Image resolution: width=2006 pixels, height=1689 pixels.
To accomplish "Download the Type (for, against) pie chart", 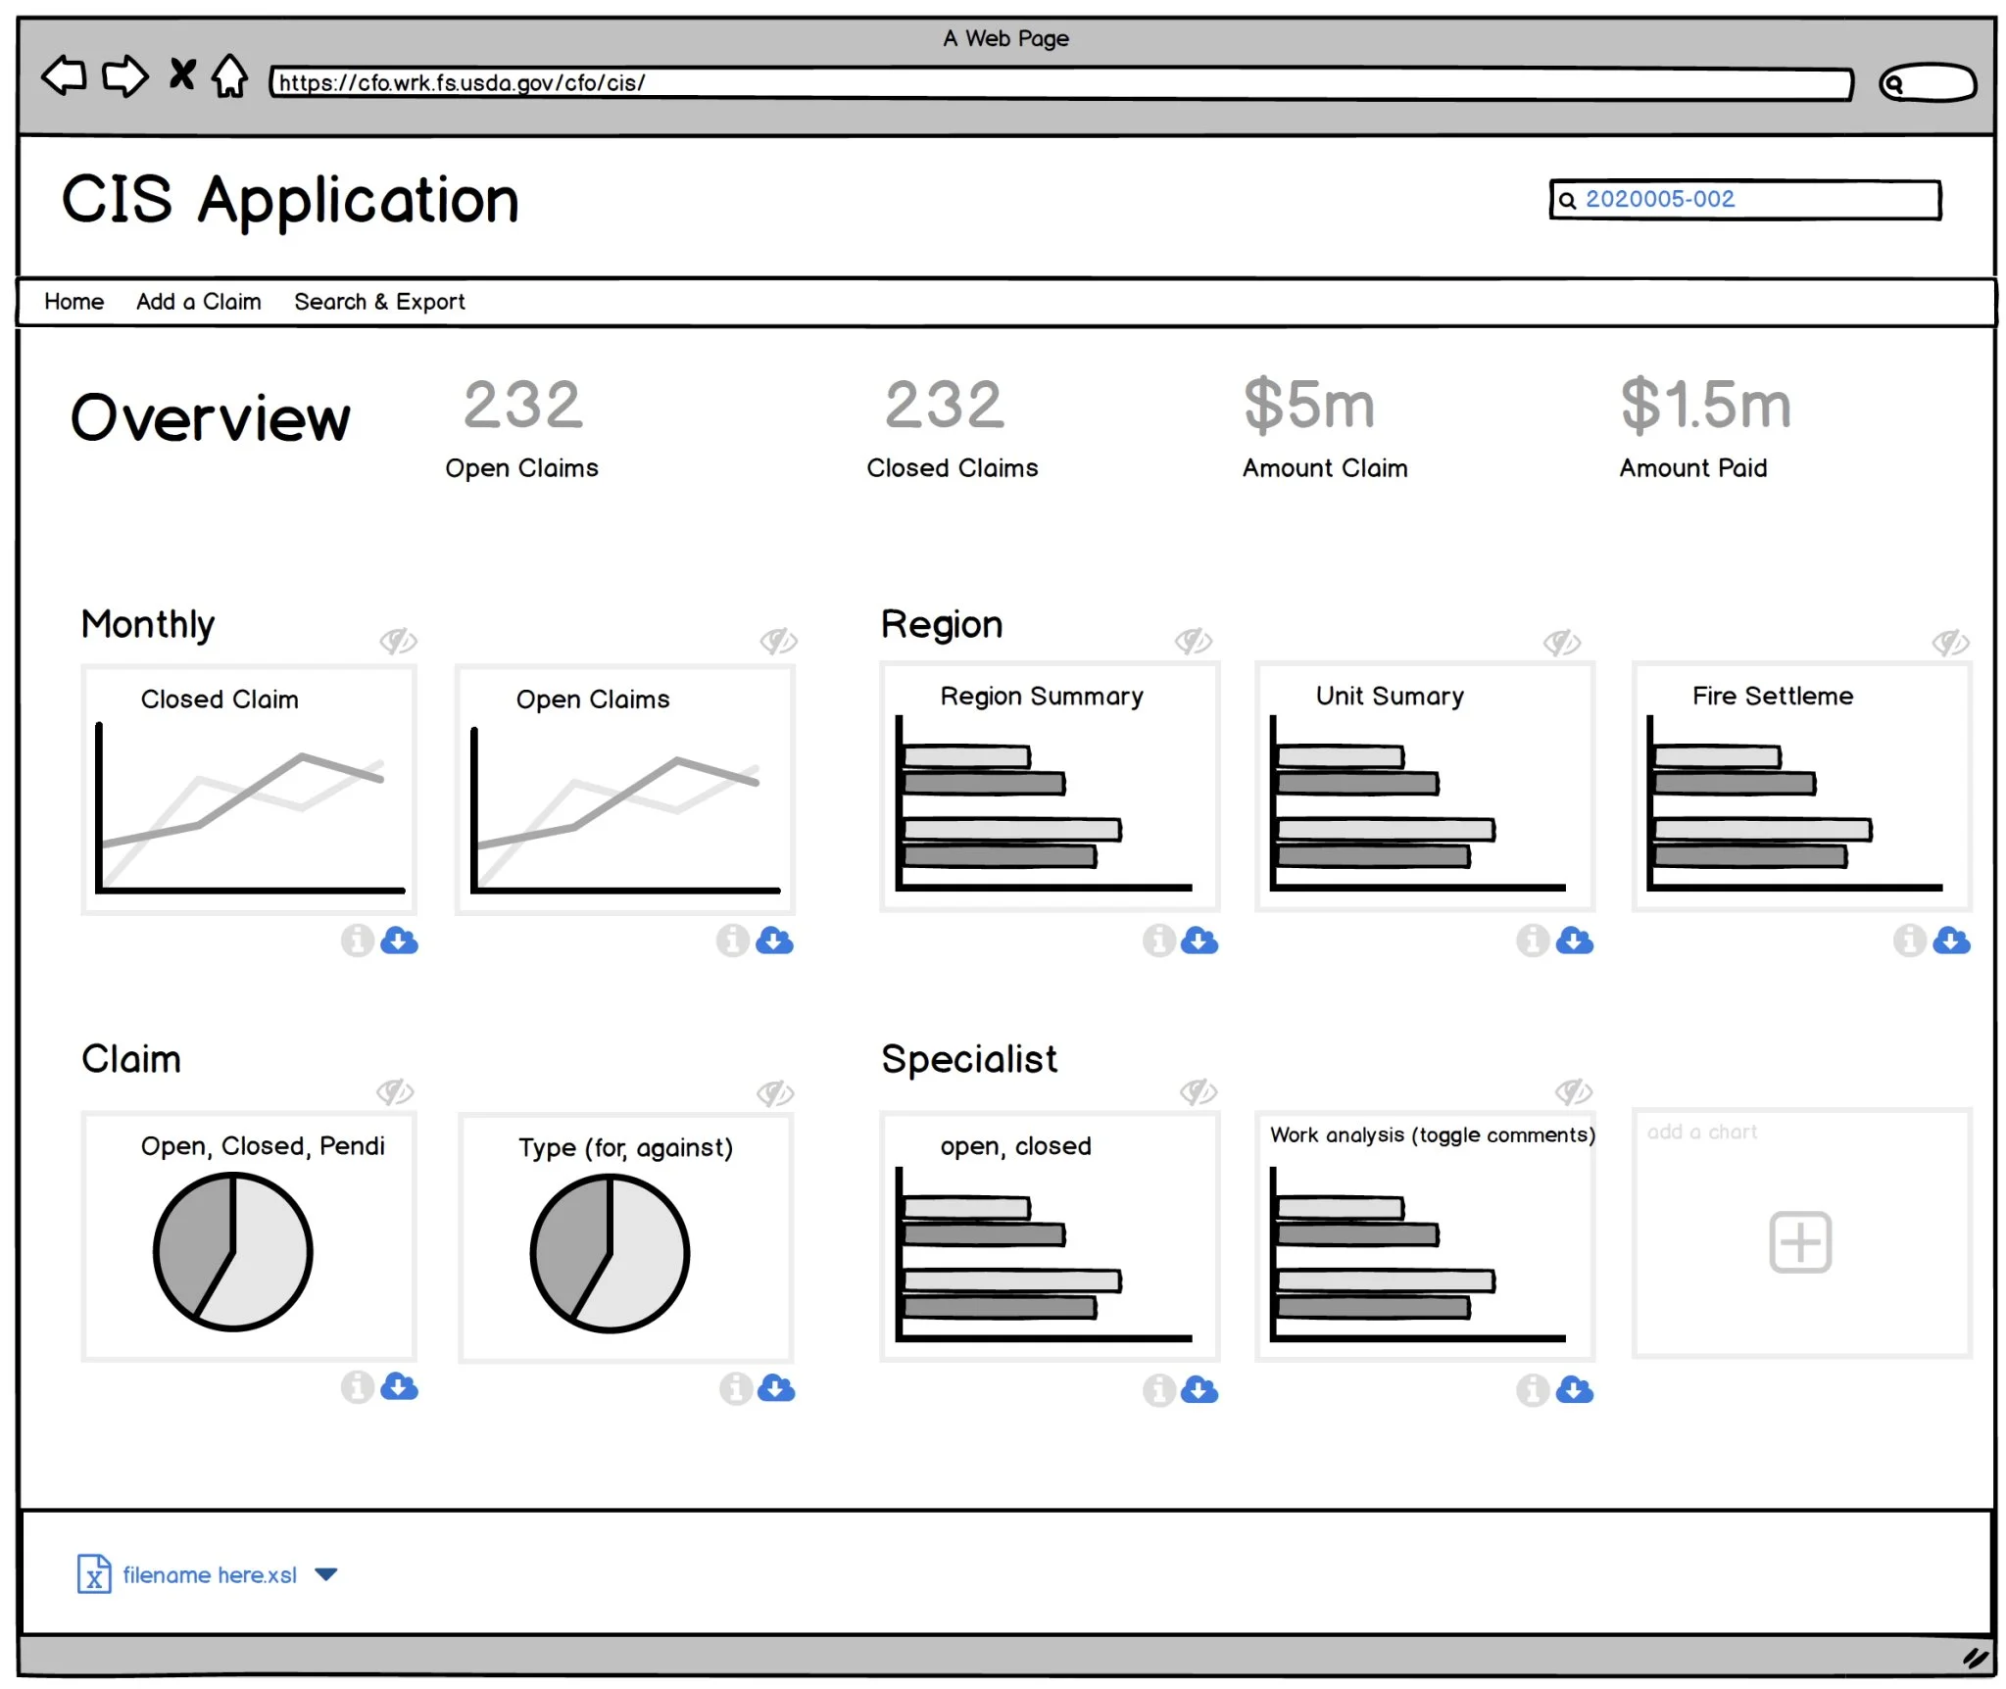I will click(x=775, y=1388).
